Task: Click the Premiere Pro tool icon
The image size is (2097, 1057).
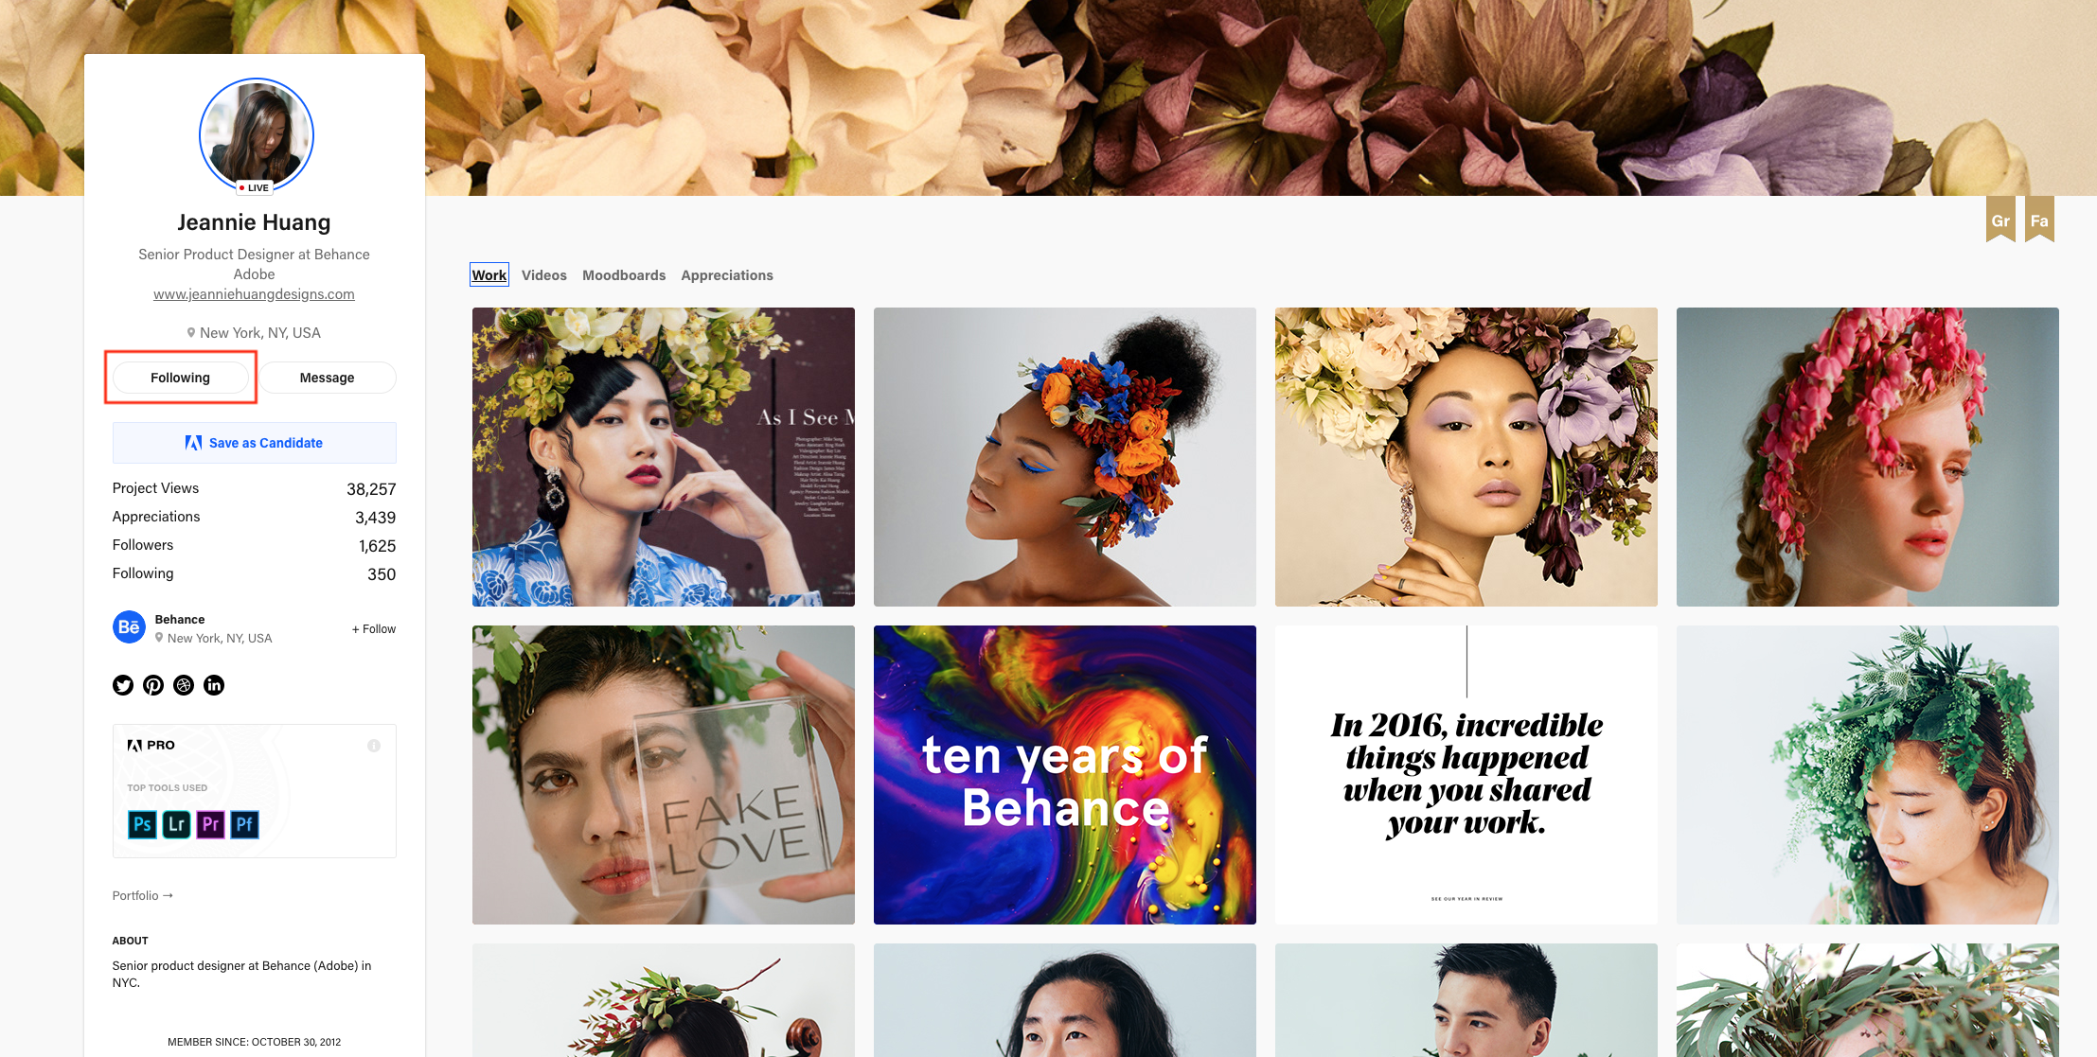Action: (210, 824)
